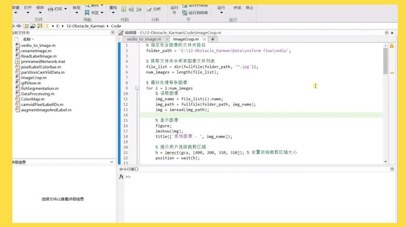Collapse the for loop code fold
This screenshot has width=406, height=227.
click(x=137, y=88)
